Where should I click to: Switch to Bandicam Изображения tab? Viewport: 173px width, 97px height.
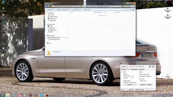pyautogui.click(x=134, y=69)
